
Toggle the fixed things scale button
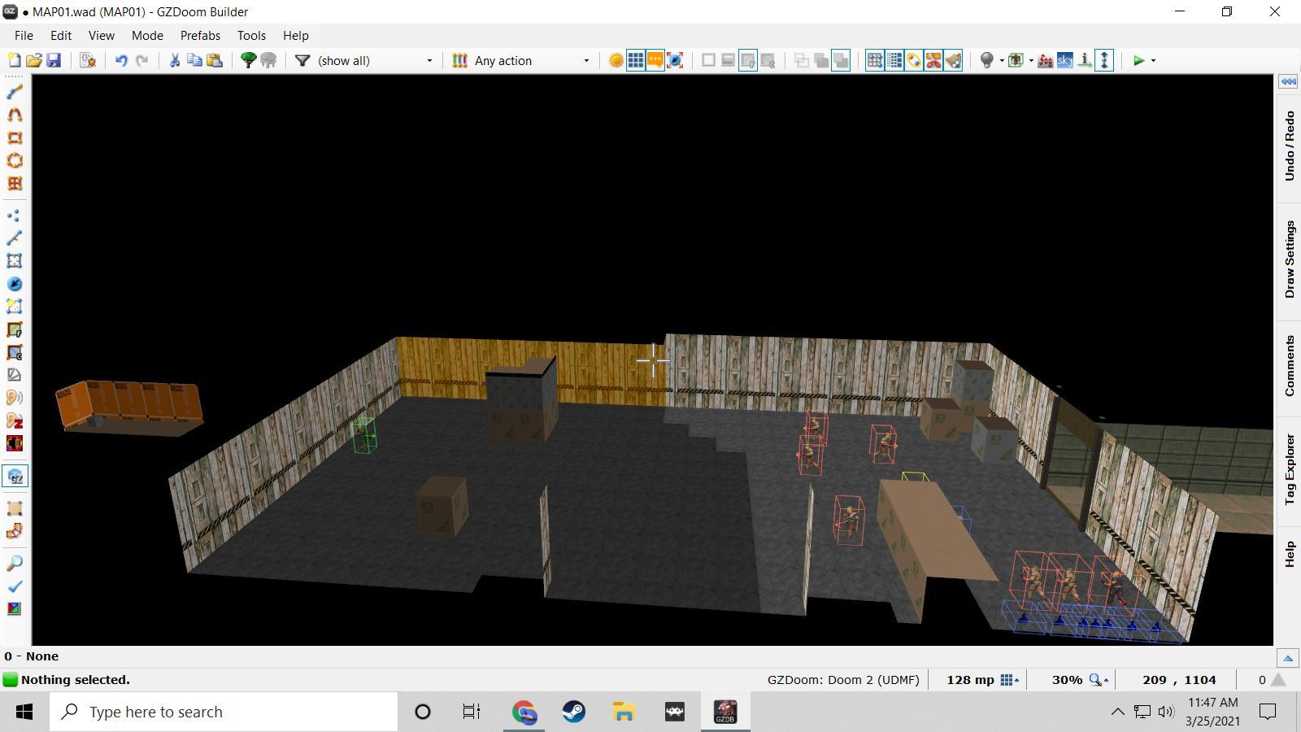(675, 60)
